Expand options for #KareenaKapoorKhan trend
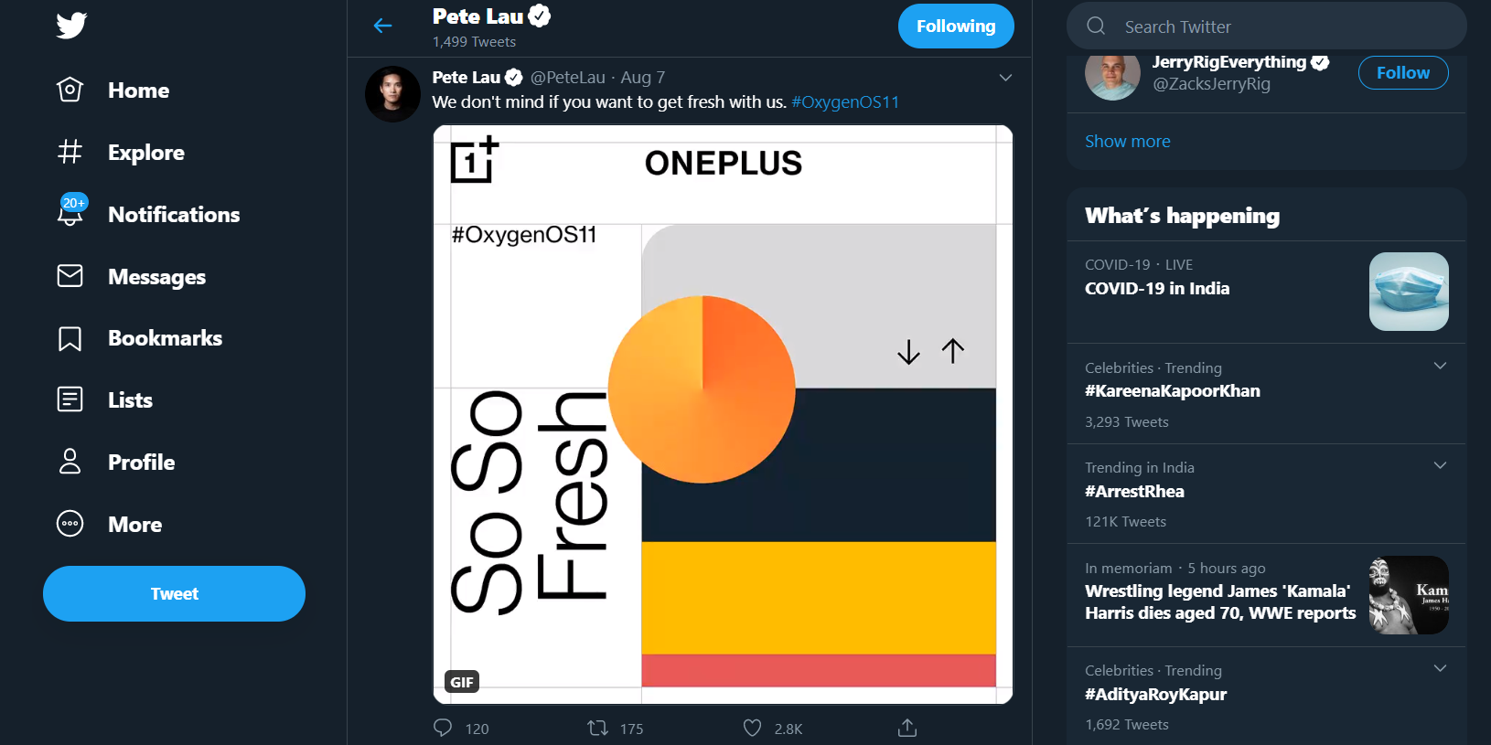This screenshot has width=1491, height=745. click(x=1442, y=364)
